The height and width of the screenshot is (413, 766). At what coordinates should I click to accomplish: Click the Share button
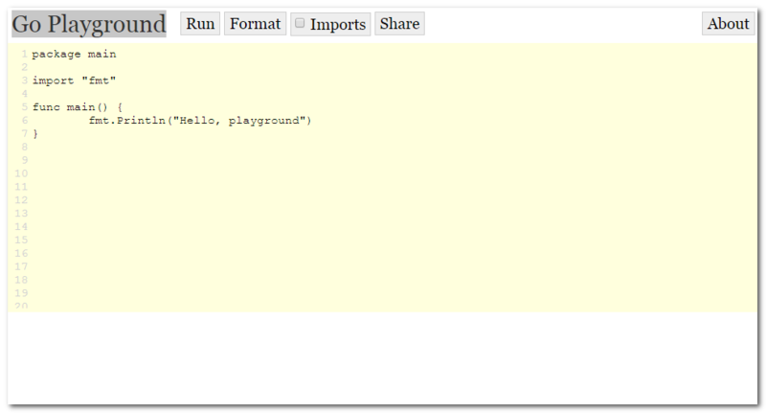[399, 23]
